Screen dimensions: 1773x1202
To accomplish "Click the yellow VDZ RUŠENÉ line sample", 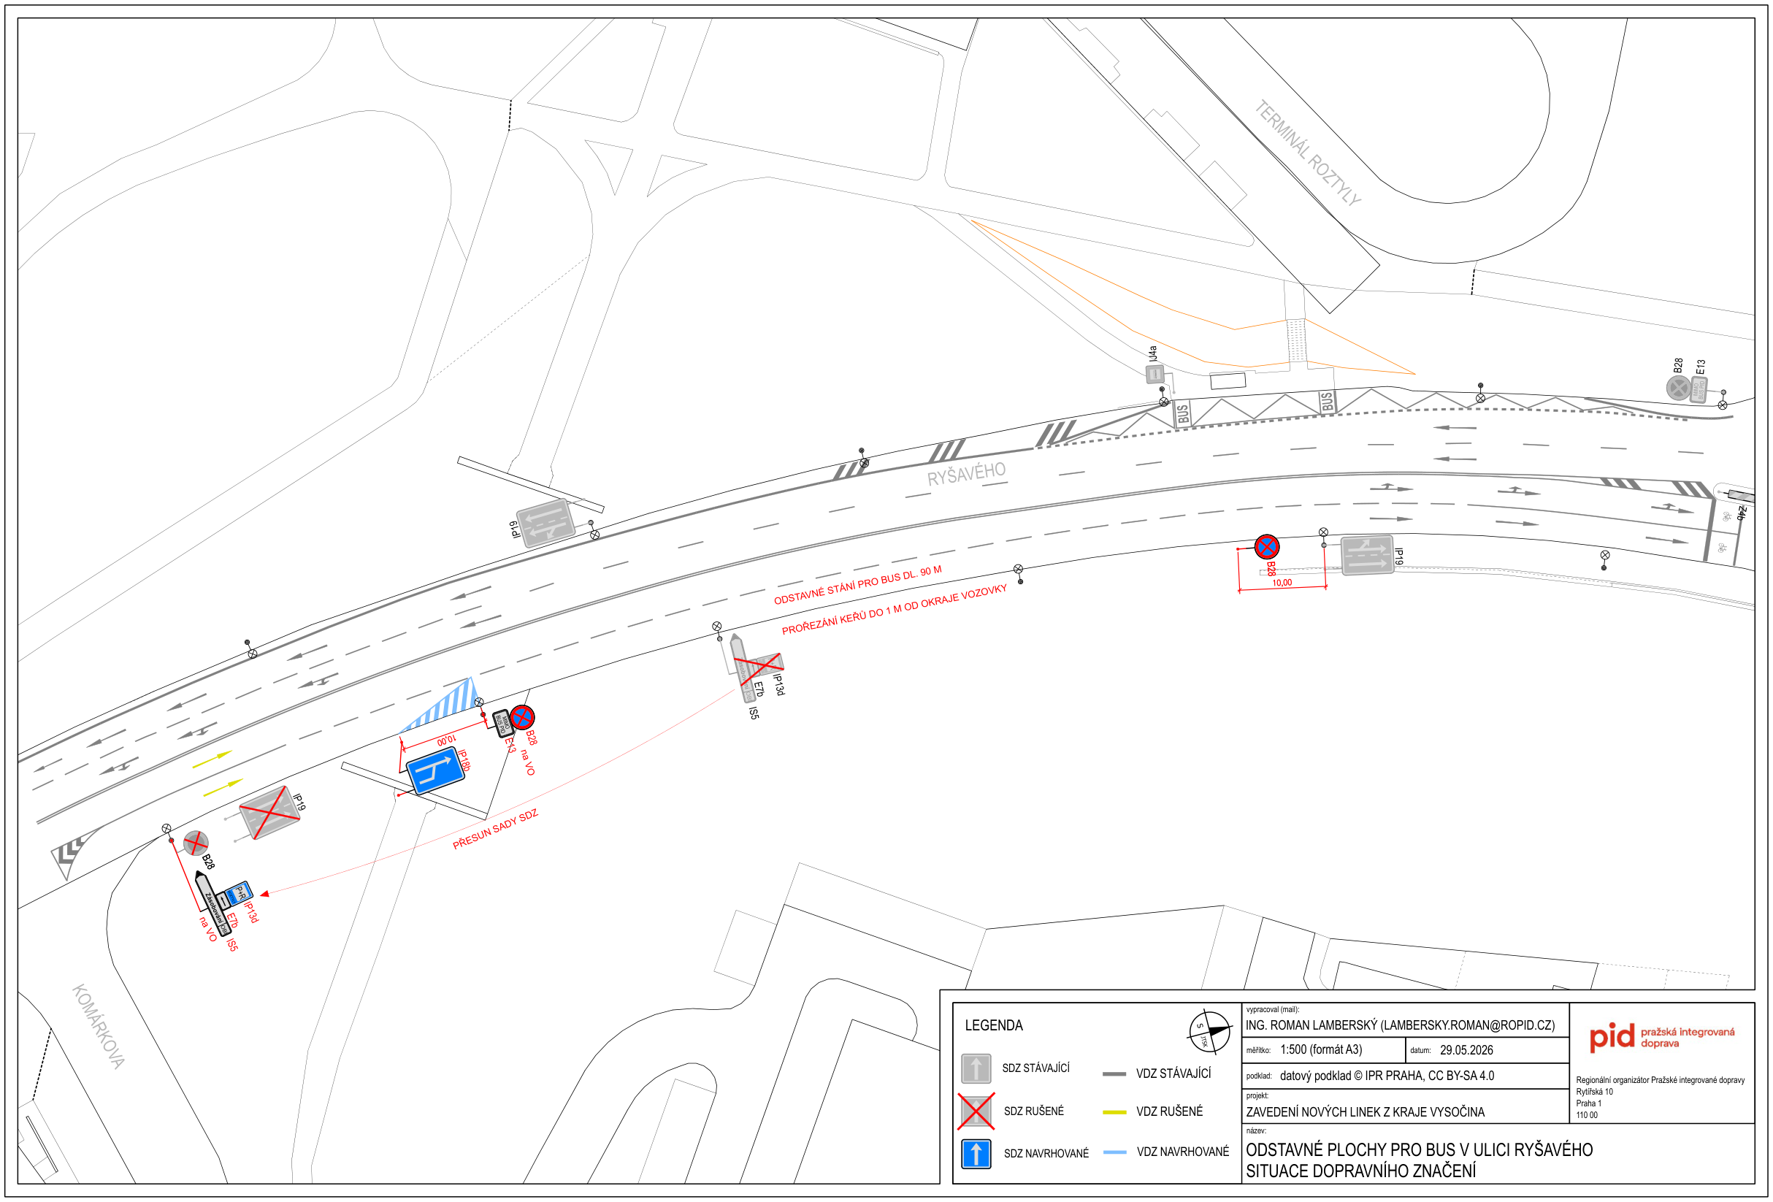I will [1114, 1112].
